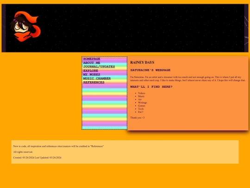
Task: Open the HOMEPAGE navigation link
Action: coord(92,59)
